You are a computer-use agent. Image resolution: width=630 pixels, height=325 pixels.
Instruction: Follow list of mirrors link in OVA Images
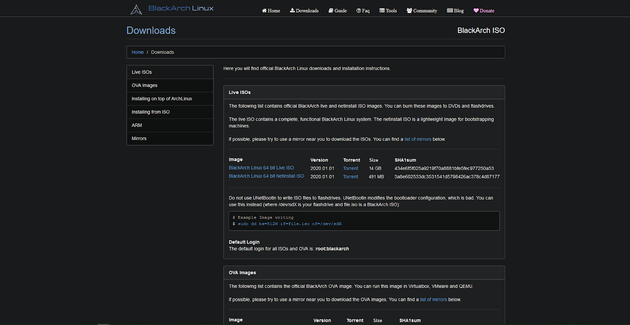point(434,300)
